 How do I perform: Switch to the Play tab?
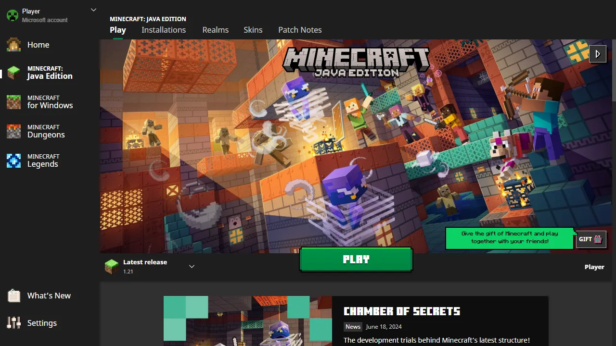(118, 30)
